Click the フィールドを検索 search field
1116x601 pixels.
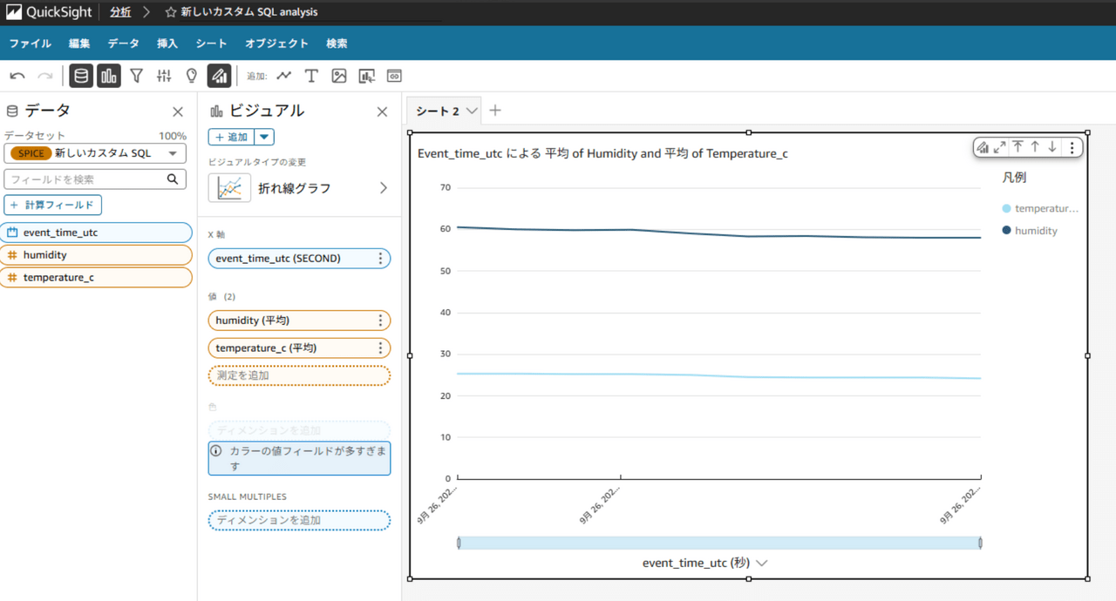tap(87, 179)
